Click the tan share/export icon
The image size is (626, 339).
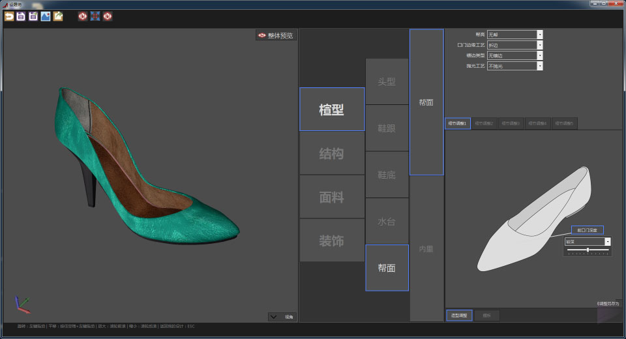(58, 16)
